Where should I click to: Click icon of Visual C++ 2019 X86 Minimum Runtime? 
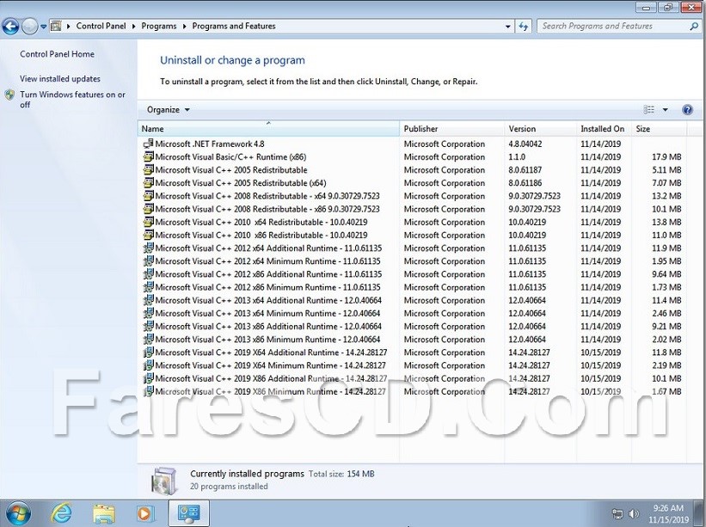tap(148, 392)
